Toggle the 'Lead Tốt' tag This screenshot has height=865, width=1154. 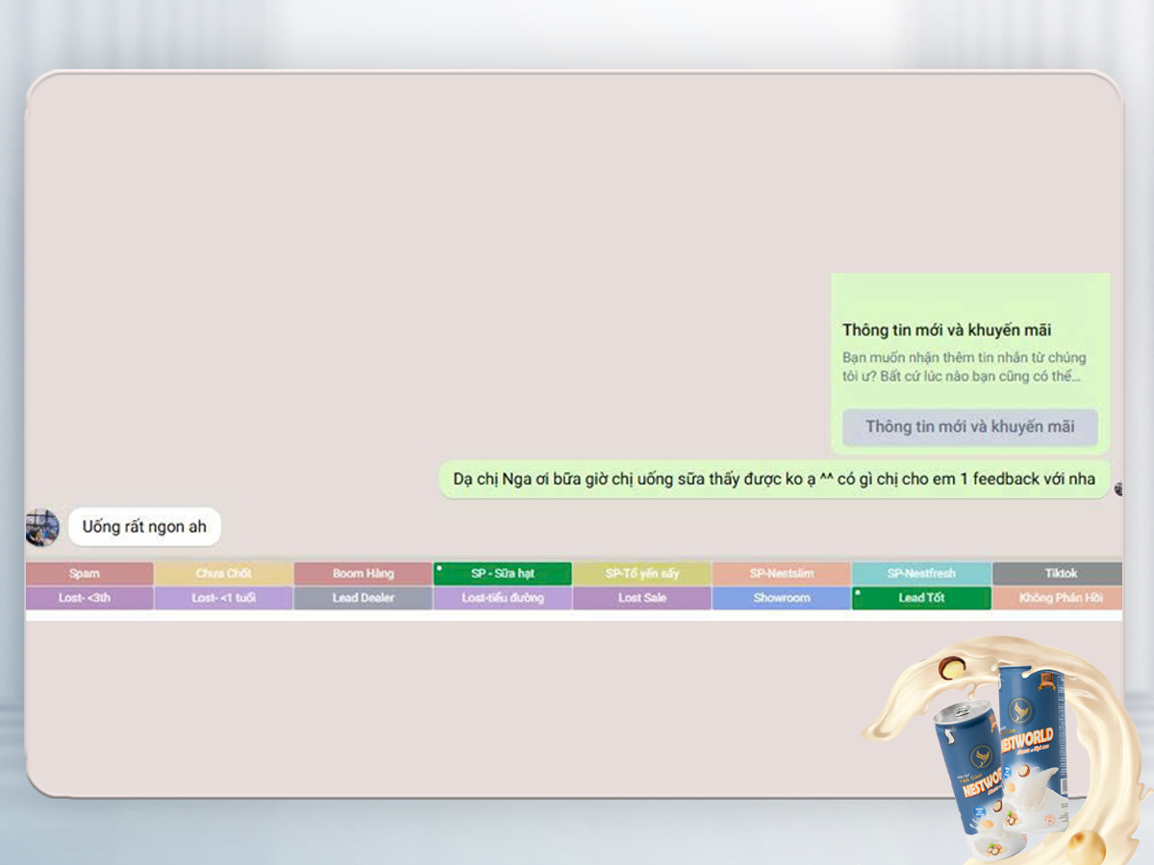[x=921, y=598]
